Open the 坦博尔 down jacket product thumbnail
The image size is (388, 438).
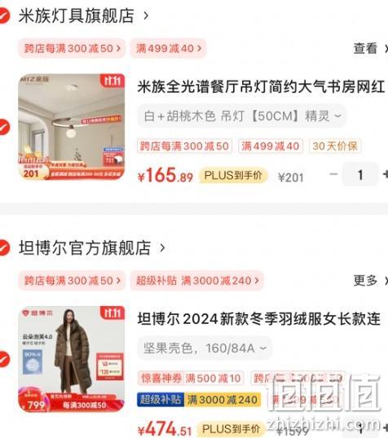pyautogui.click(x=72, y=359)
